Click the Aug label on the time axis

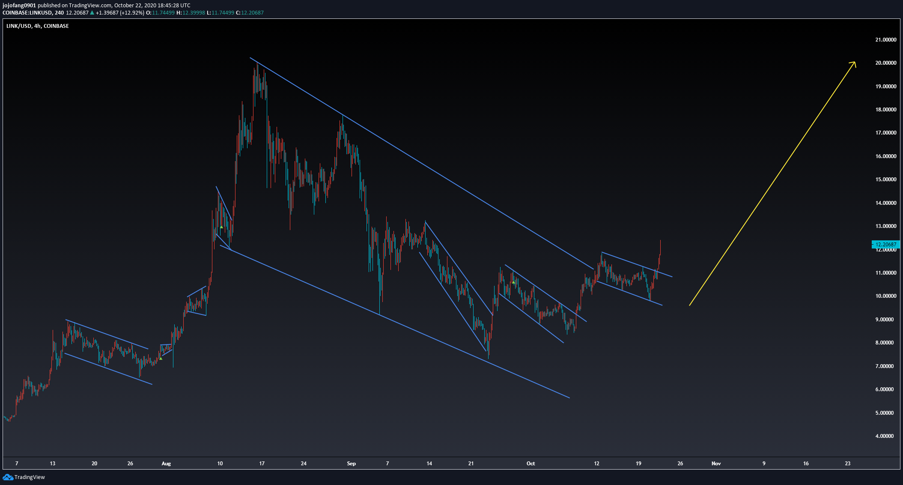coord(166,464)
